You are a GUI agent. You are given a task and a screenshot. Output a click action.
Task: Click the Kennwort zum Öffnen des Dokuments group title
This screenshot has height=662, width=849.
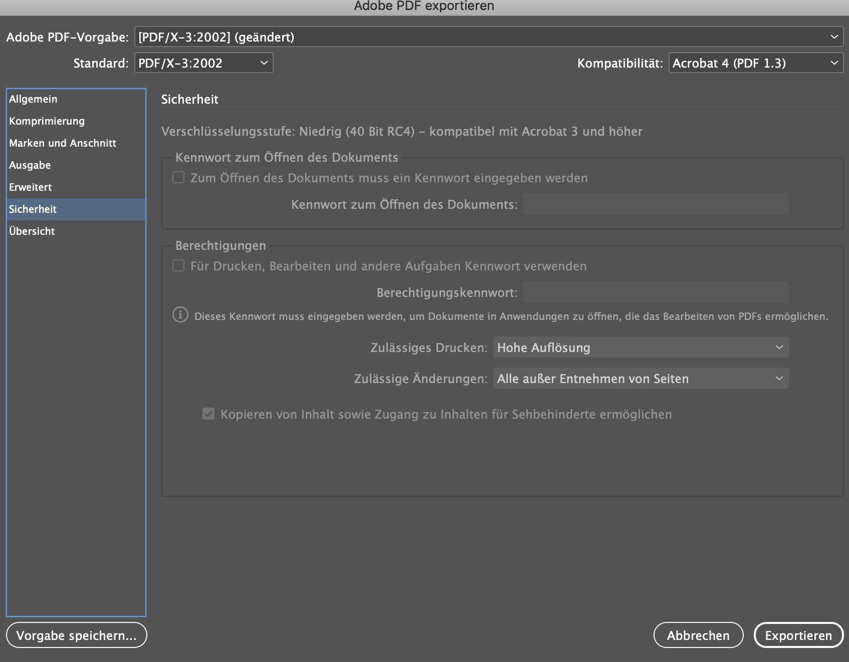(287, 158)
